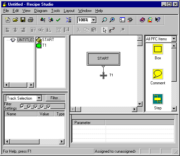Open the 100% zoom dropdown
The width and height of the screenshot is (180, 156).
[94, 20]
